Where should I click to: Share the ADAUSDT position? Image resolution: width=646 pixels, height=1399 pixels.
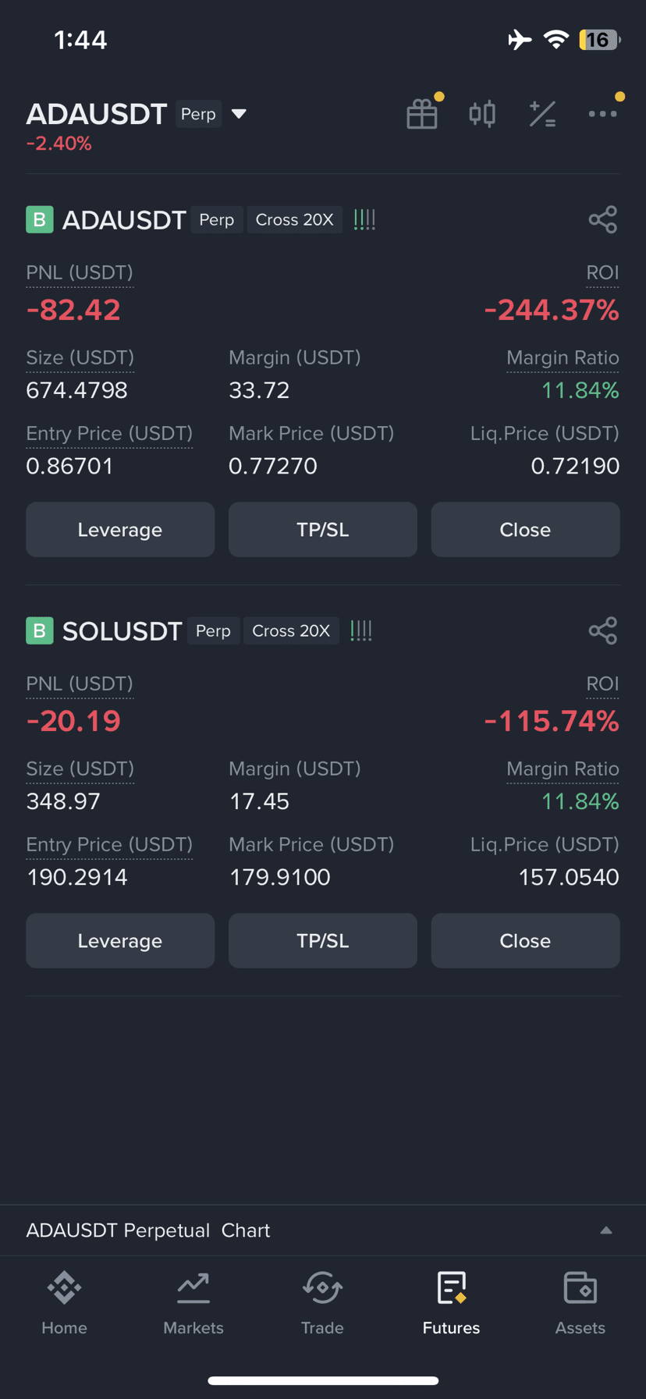click(x=603, y=219)
